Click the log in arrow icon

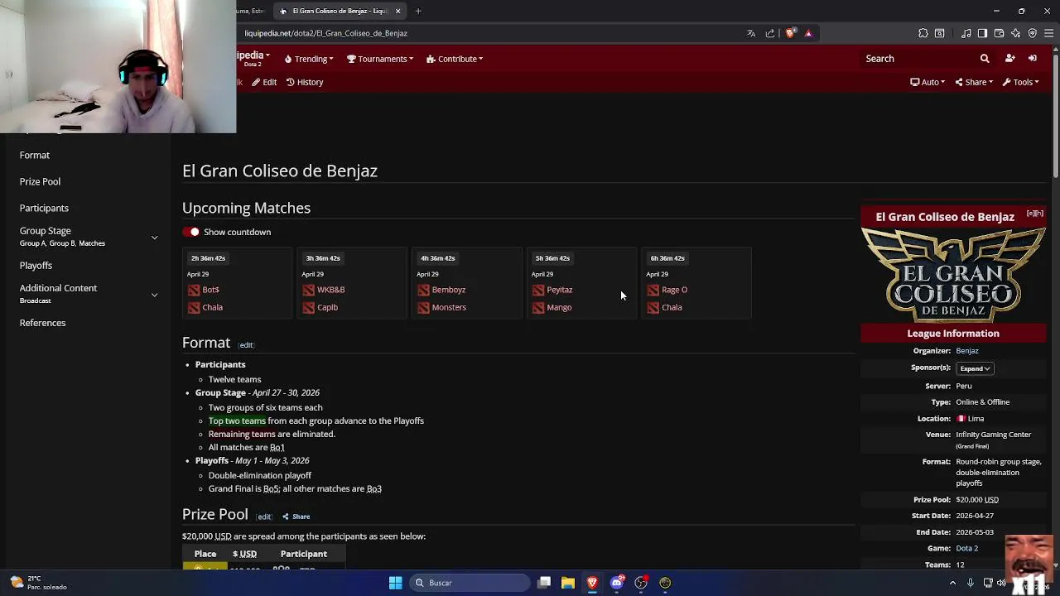[x=1033, y=59]
